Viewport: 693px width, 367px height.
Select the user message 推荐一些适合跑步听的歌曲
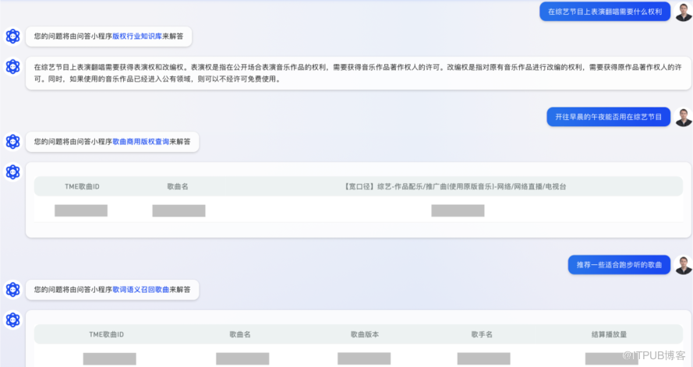[619, 265]
